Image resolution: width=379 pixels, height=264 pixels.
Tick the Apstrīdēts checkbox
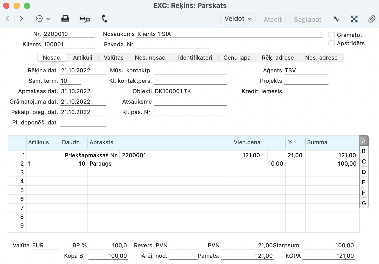(331, 43)
